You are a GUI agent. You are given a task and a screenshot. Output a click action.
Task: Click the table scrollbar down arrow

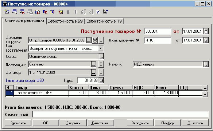pos(205,94)
